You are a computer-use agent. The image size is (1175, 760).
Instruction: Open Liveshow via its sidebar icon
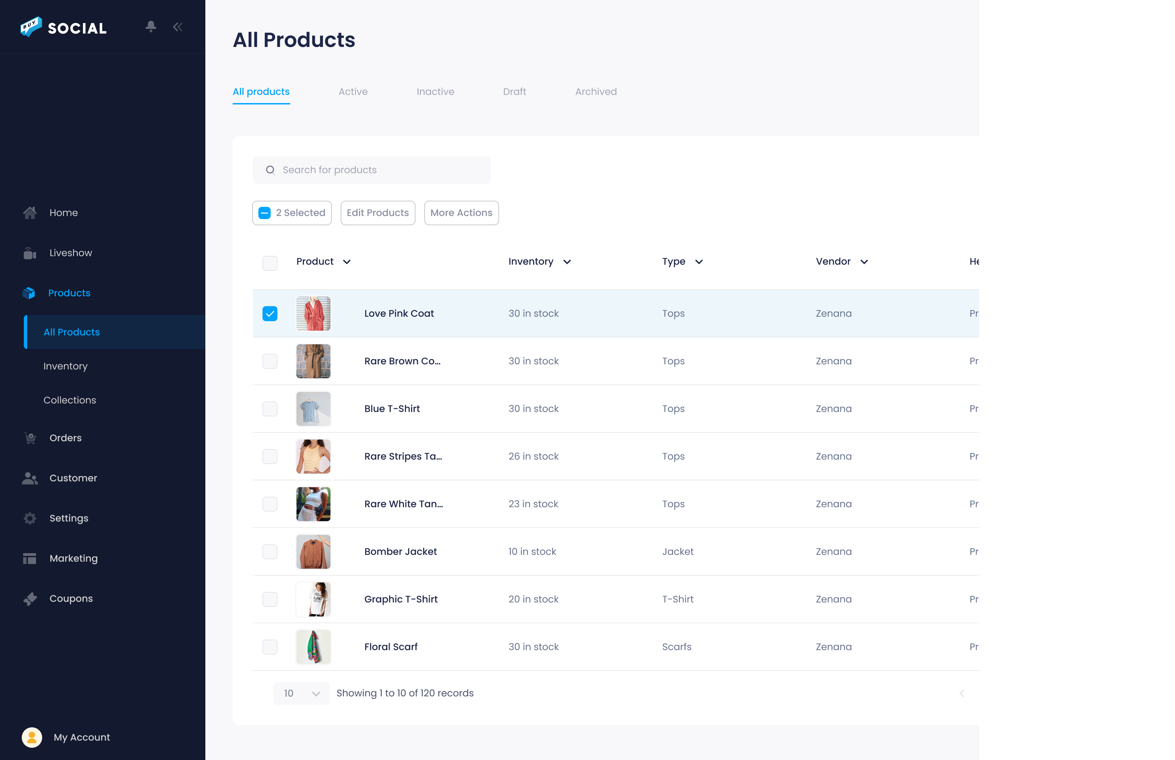[29, 252]
